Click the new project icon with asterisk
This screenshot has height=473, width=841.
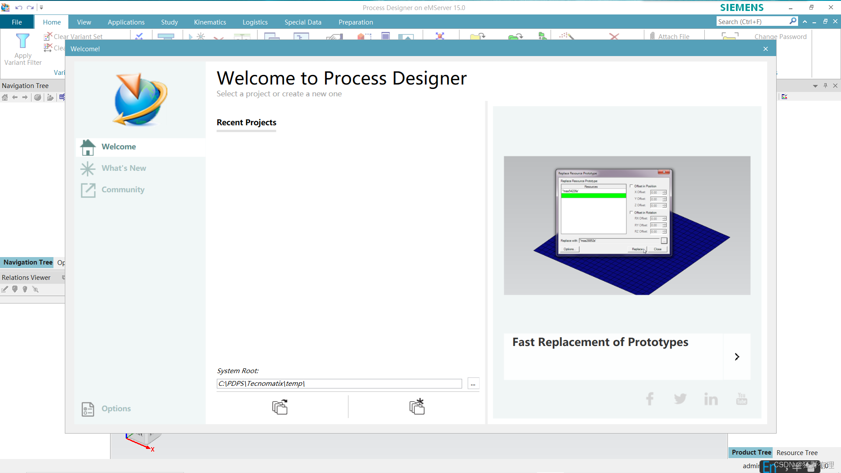pos(417,407)
